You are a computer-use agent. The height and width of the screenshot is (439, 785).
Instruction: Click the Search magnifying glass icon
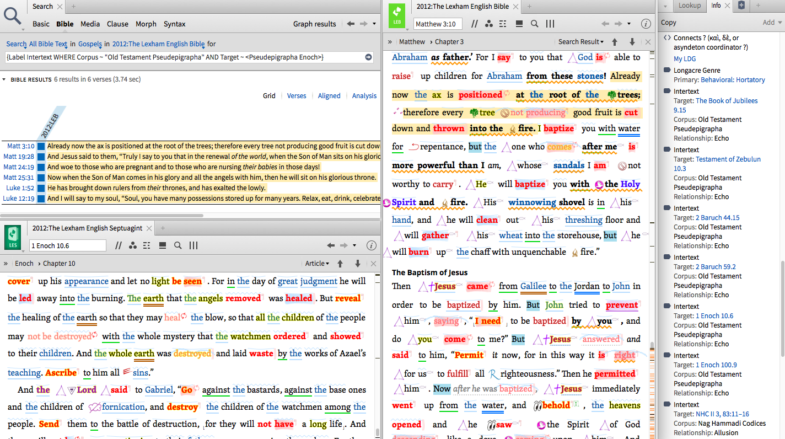tap(12, 15)
